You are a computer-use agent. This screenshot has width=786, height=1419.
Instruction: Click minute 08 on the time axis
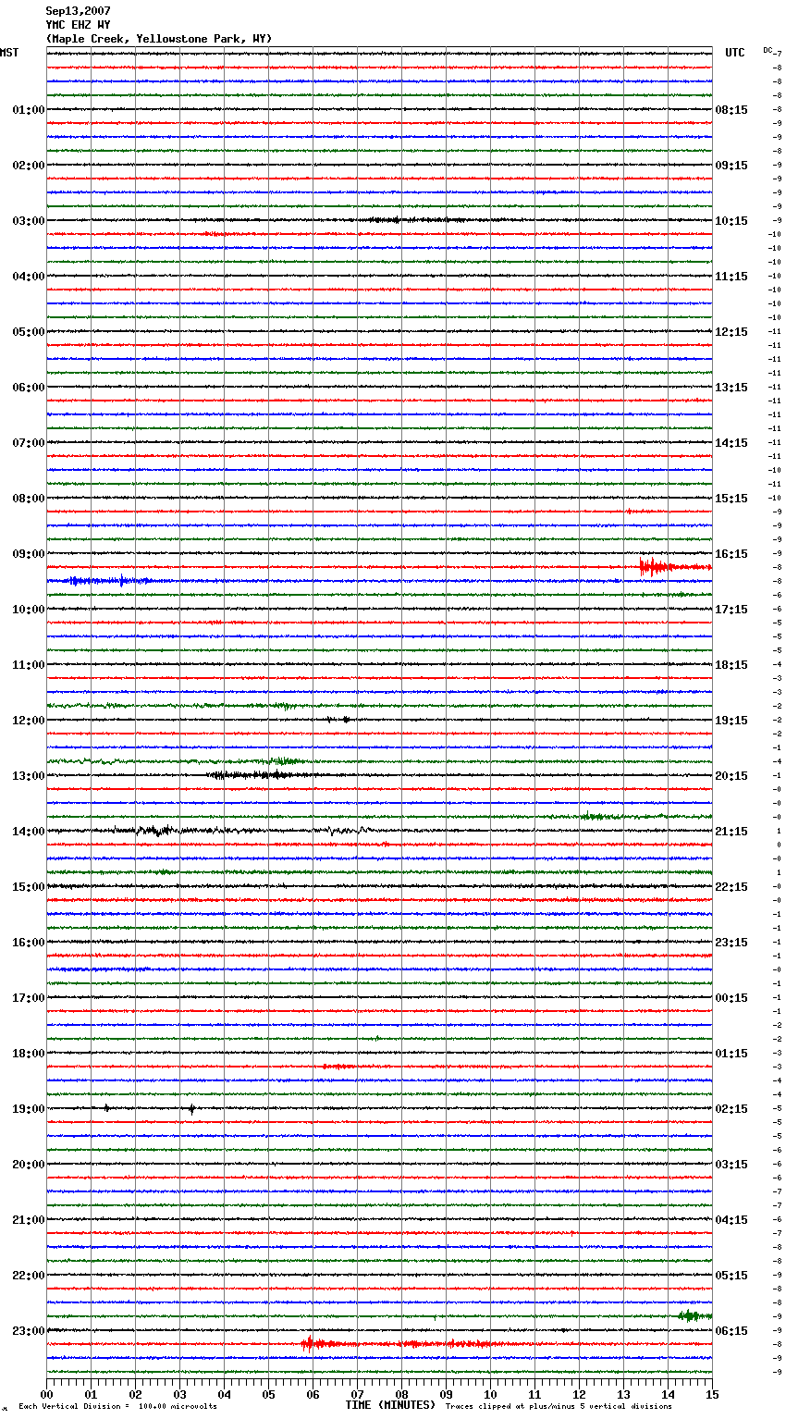401,1394
